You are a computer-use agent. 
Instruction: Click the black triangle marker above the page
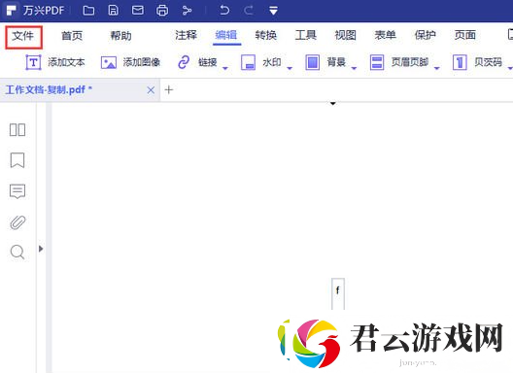point(333,104)
